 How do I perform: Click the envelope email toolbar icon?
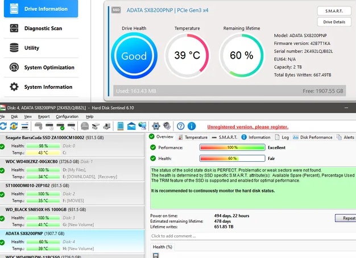pyautogui.click(x=131, y=126)
